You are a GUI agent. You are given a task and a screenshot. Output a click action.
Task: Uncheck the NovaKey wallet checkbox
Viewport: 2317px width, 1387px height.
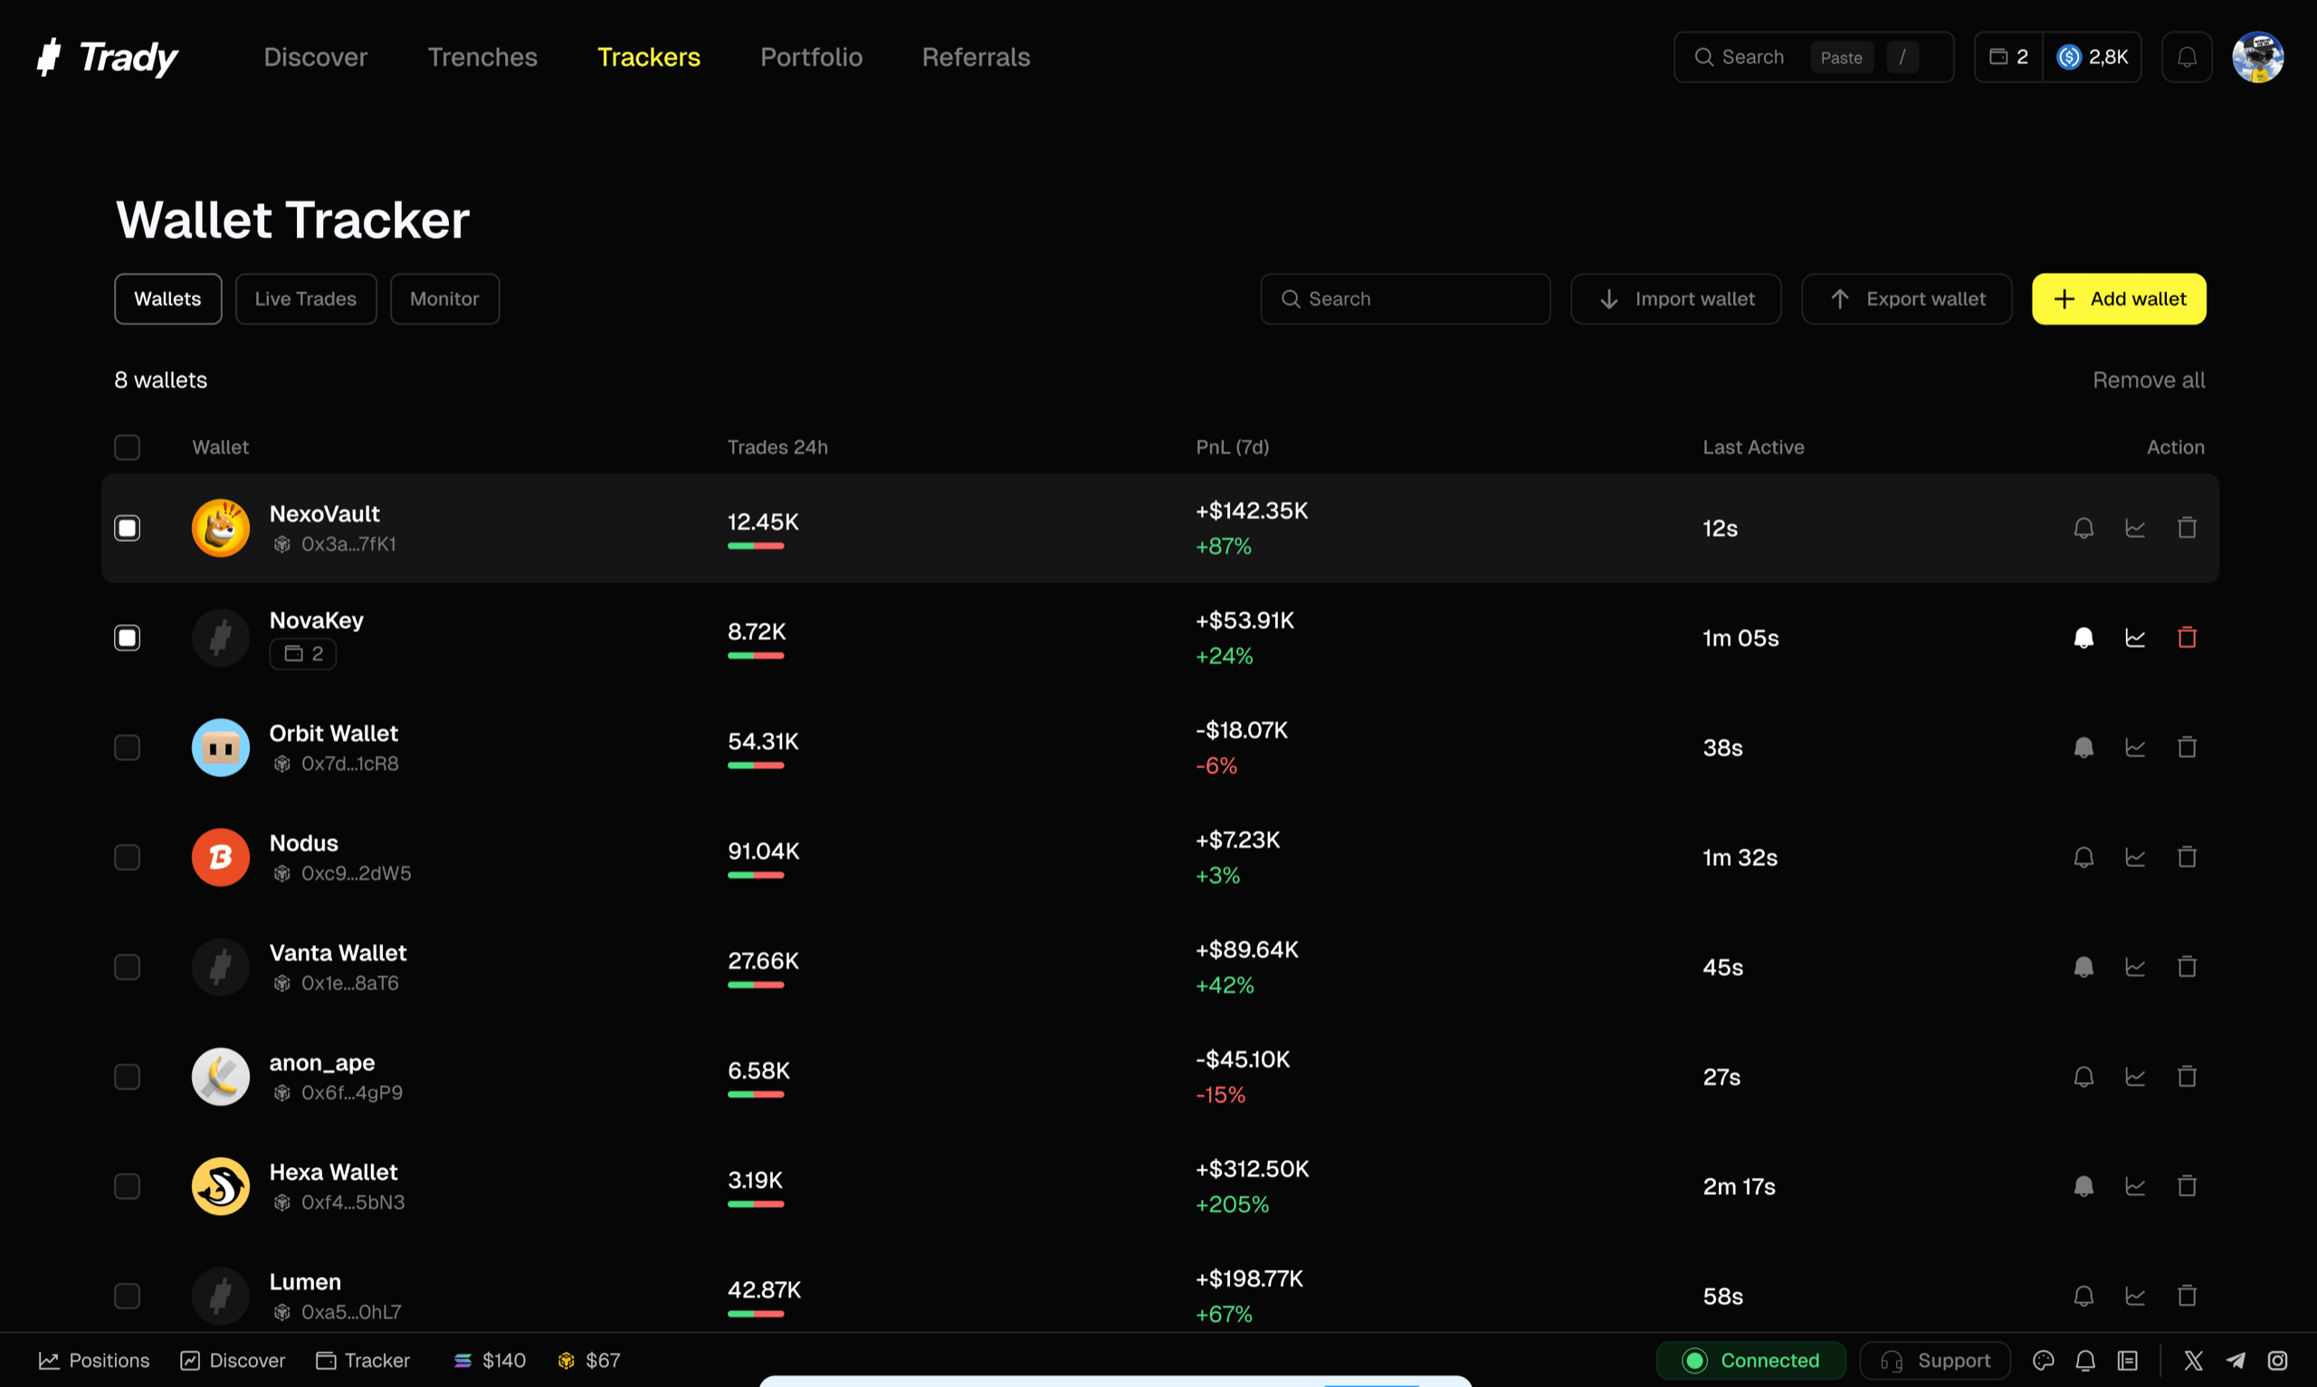(127, 638)
